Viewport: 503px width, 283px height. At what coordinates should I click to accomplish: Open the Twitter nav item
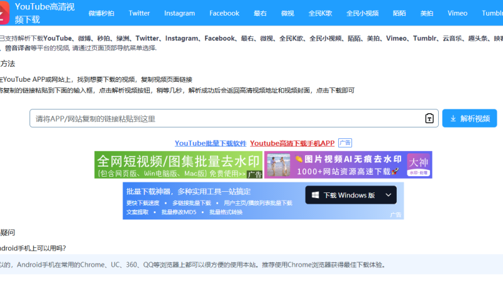click(x=139, y=13)
